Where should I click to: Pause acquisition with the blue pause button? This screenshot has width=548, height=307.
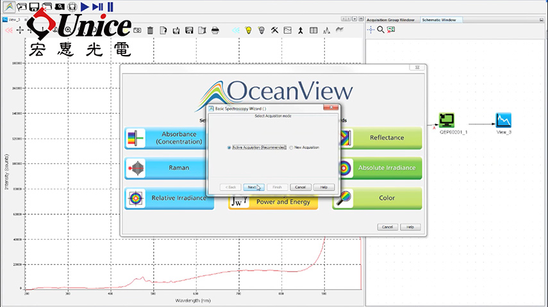tap(110, 6)
